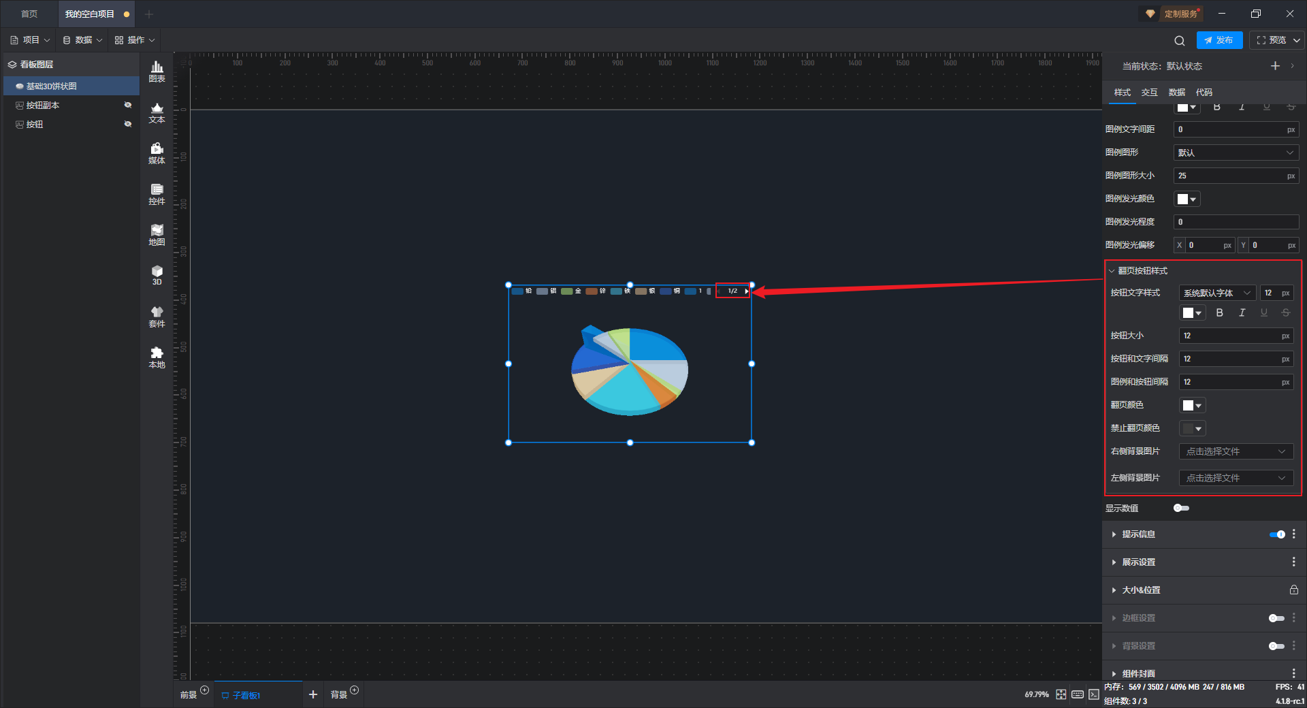This screenshot has height=708, width=1307.
Task: Open the 地图 map components panel
Action: [157, 235]
